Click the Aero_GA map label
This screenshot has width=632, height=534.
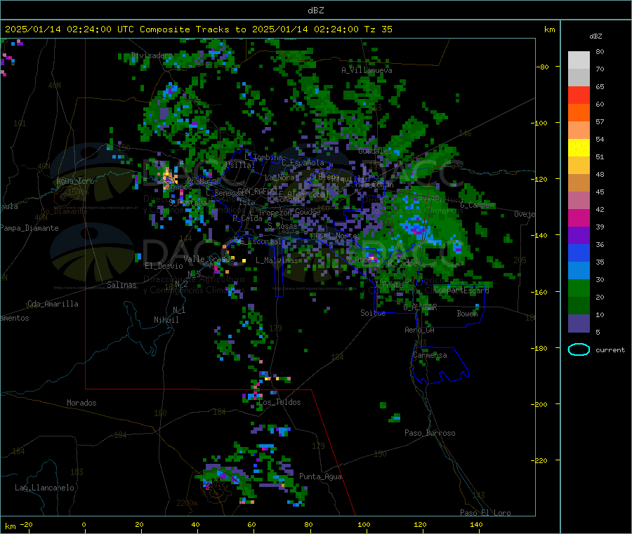tap(419, 331)
